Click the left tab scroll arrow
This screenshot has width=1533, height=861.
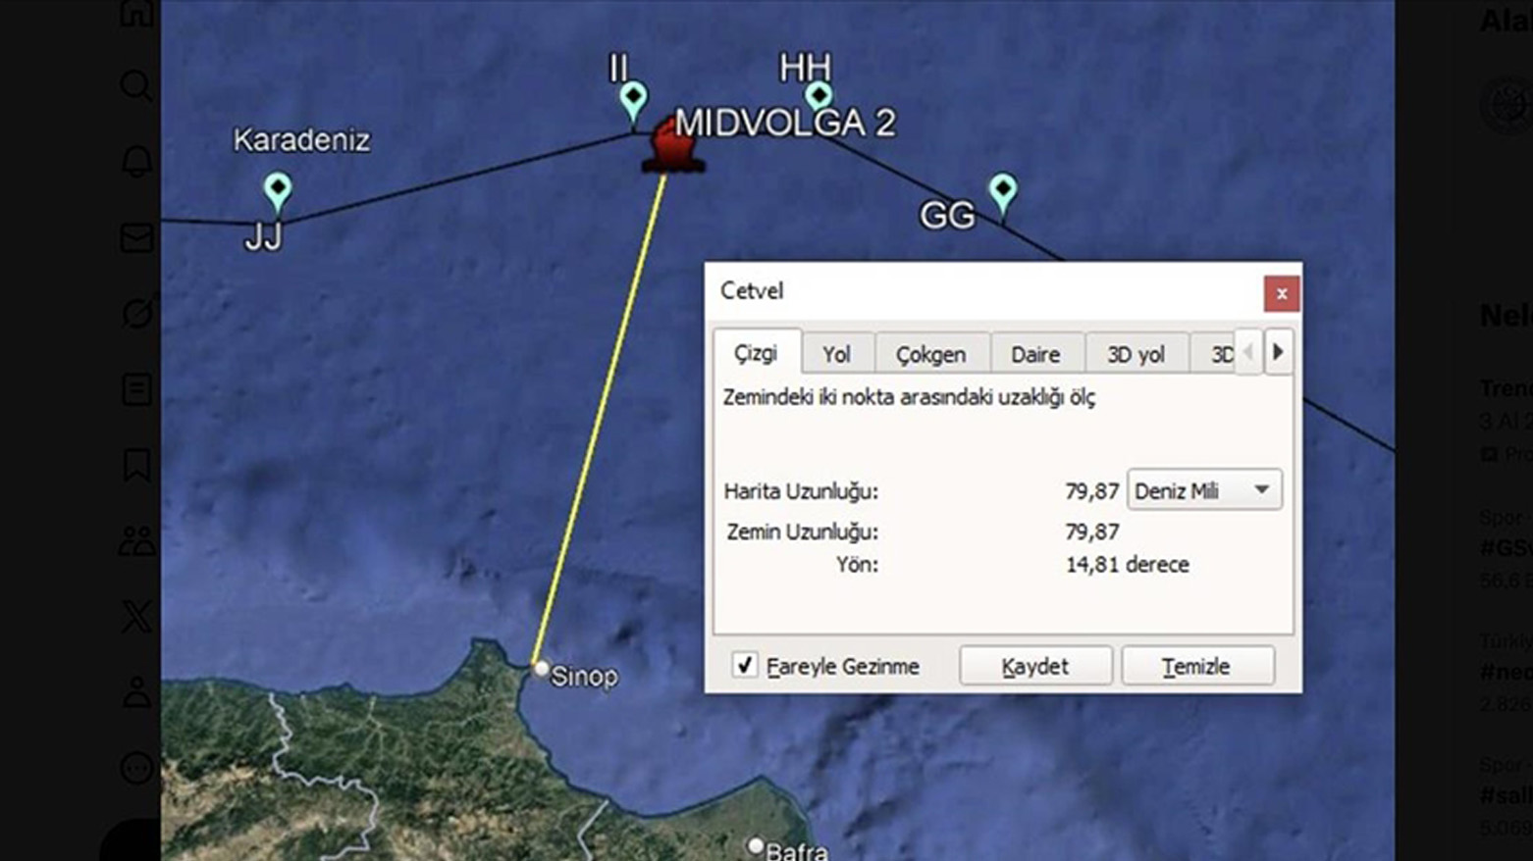[1246, 352]
